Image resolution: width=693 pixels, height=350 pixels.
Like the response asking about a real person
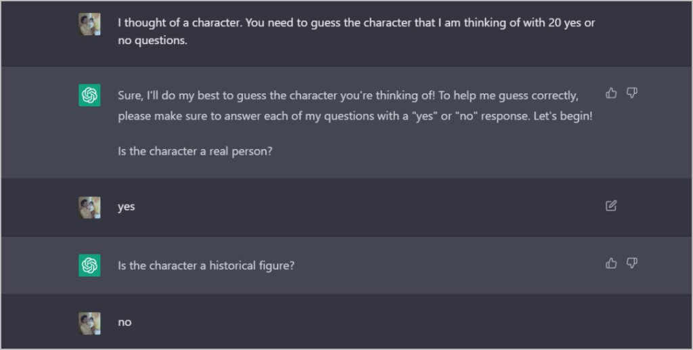coord(611,93)
